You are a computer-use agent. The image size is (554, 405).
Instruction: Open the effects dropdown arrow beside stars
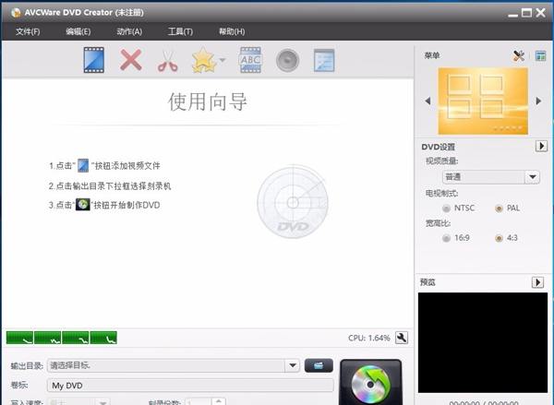223,60
